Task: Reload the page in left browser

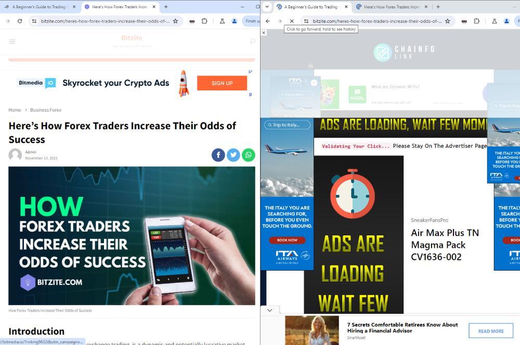Action: tap(20, 21)
